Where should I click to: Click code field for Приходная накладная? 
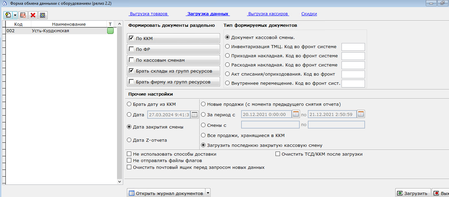coord(353,56)
